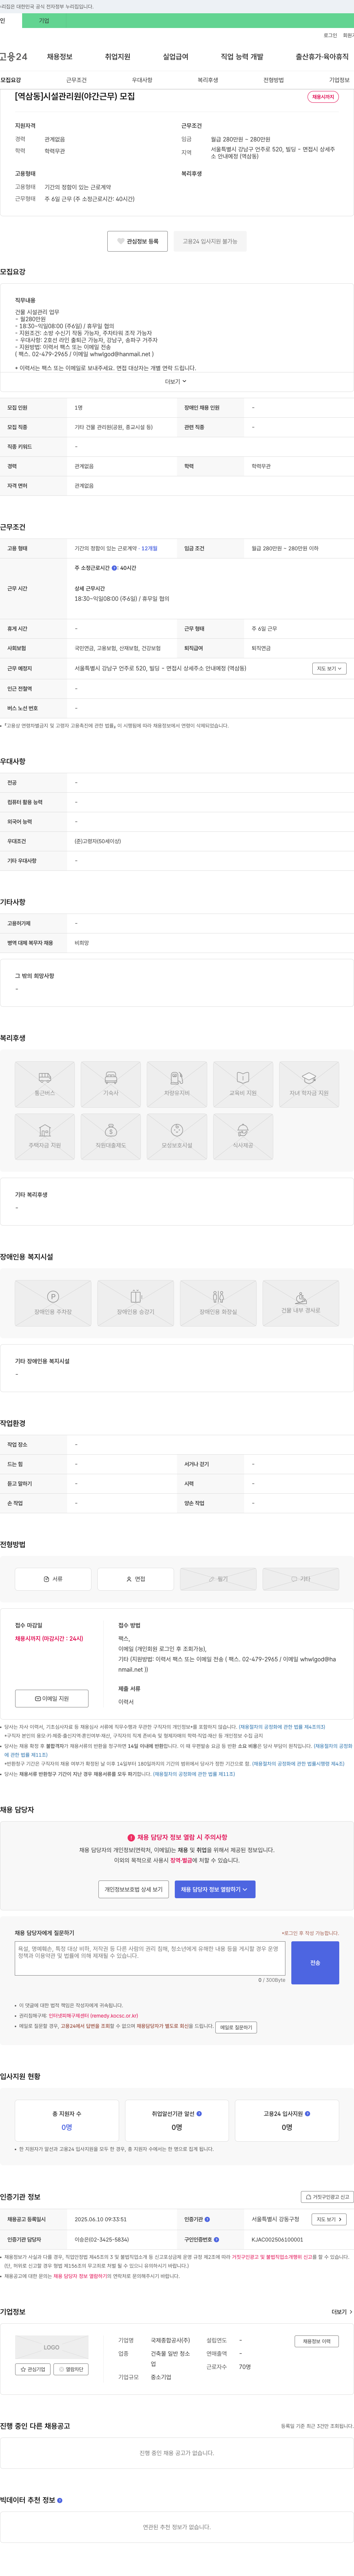Expand job details with 더보기
Image resolution: width=354 pixels, height=2576 pixels.
tap(176, 381)
